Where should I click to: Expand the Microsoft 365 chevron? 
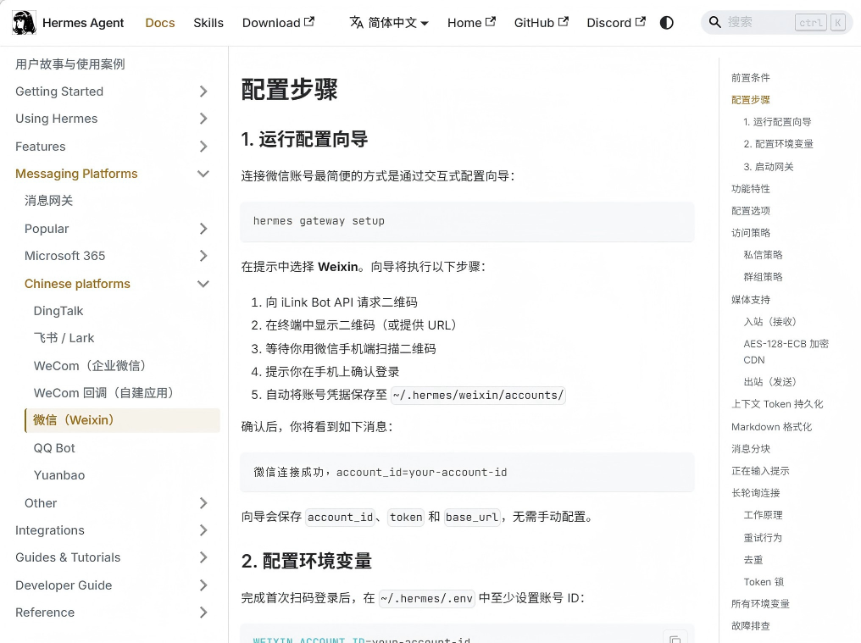203,256
